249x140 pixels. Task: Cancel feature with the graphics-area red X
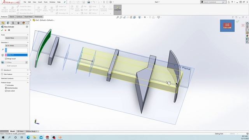[243, 25]
